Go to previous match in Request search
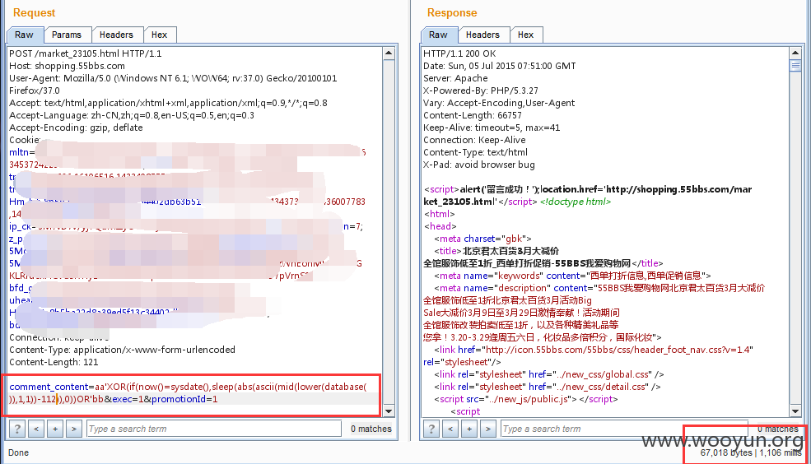The width and height of the screenshot is (811, 464). tap(36, 429)
